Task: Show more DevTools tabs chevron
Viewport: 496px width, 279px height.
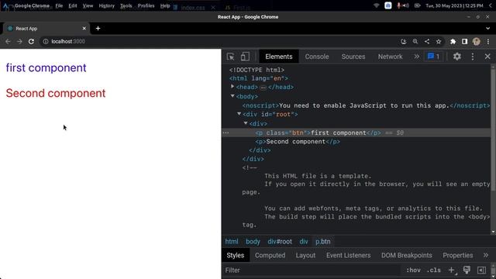Action: point(416,57)
